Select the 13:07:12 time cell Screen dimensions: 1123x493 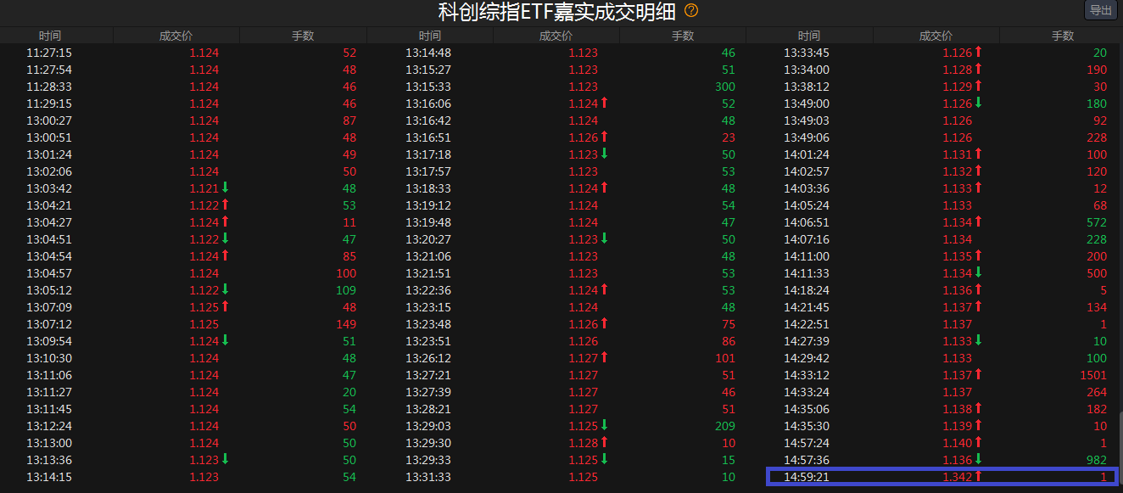pyautogui.click(x=49, y=324)
